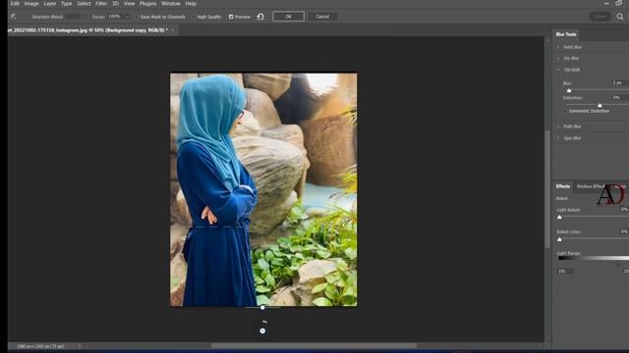Open the Image menu
The image size is (629, 353).
pos(31,4)
